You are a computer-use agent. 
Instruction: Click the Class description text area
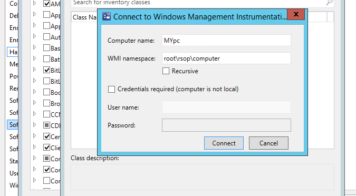(203, 177)
